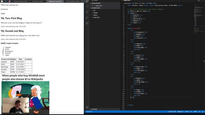
Task: Place cursor on the closing table tag line
Action: pos(130,105)
